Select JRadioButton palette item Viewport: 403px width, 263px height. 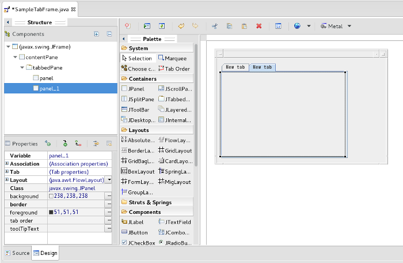[175, 243]
